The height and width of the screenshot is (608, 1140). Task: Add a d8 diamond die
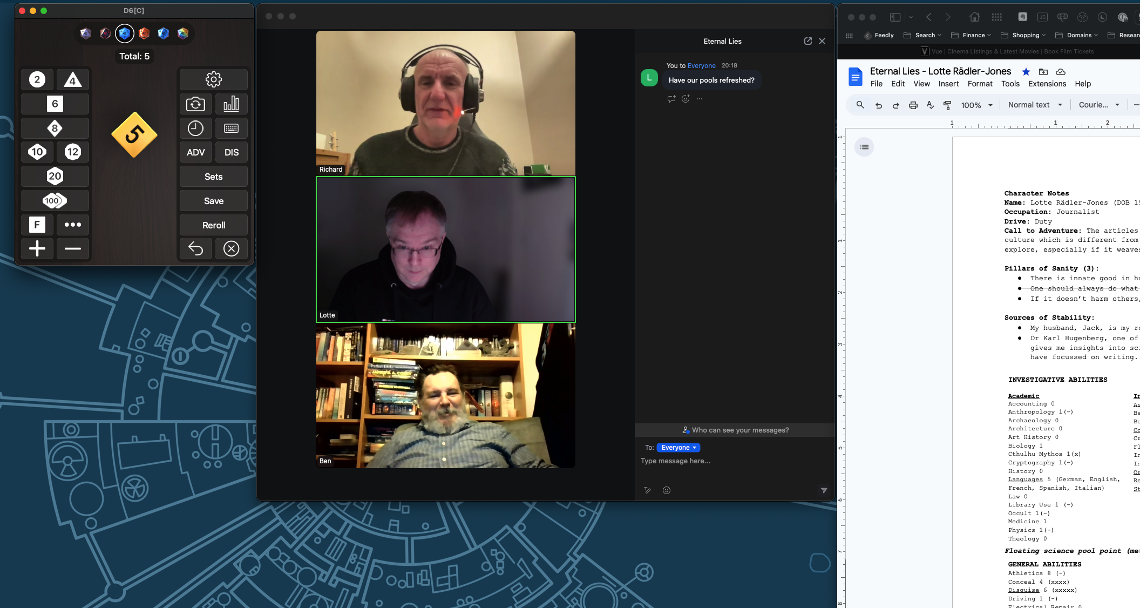[55, 128]
